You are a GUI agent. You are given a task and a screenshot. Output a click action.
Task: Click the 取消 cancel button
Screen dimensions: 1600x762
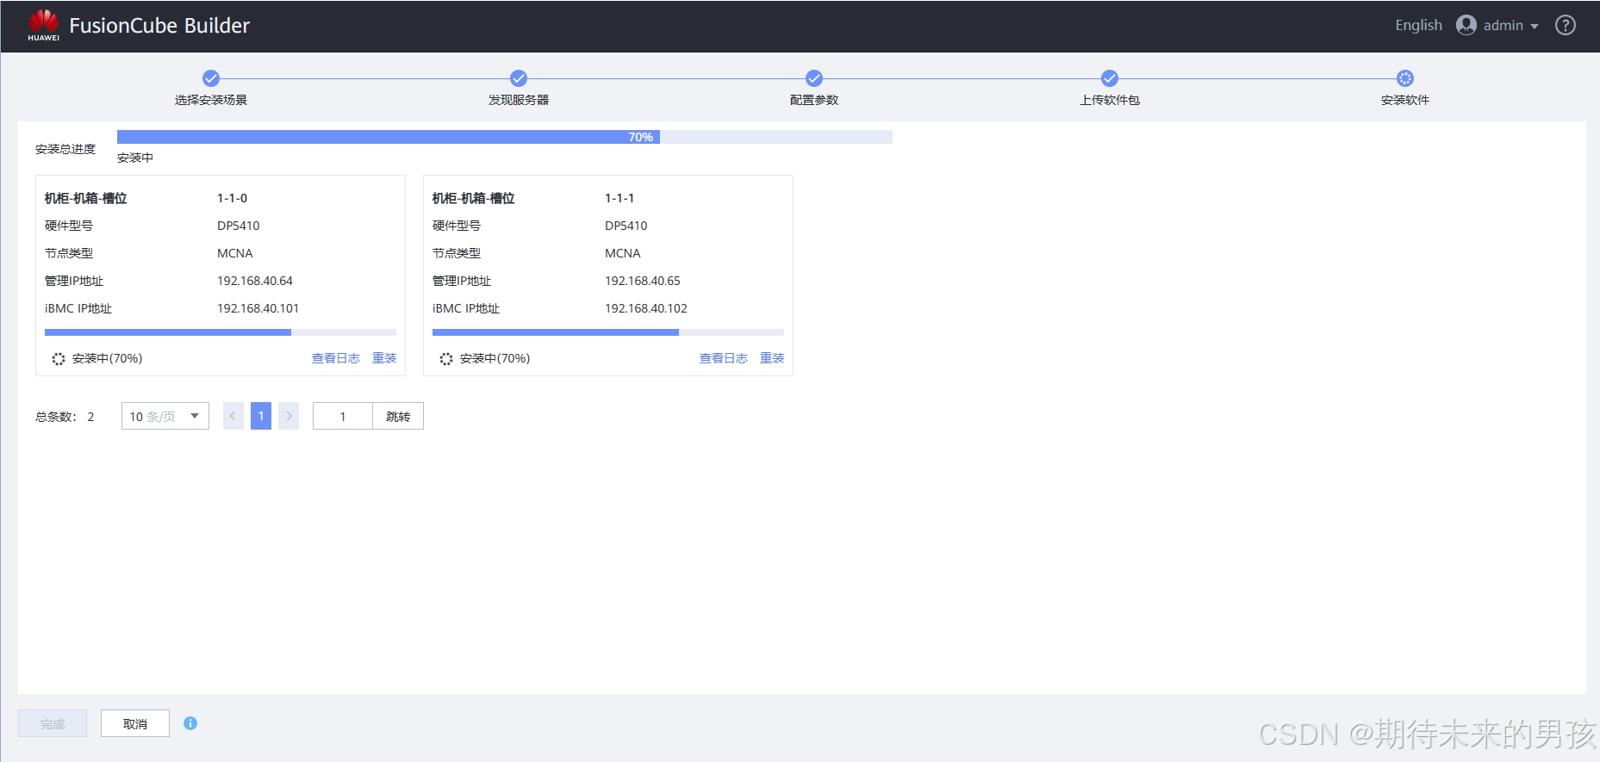tap(135, 723)
